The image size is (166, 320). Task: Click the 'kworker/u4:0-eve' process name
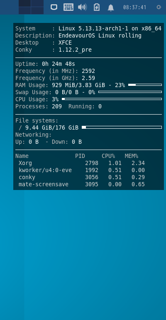45,170
